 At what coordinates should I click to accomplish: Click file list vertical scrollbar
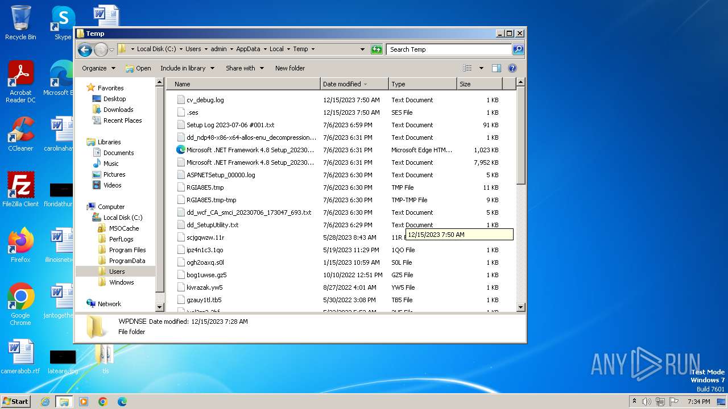click(x=520, y=194)
